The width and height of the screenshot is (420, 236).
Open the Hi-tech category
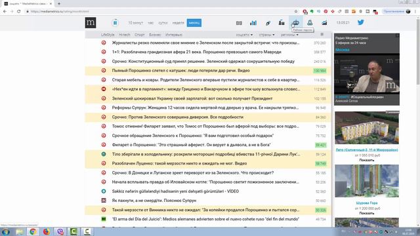[x=125, y=35]
